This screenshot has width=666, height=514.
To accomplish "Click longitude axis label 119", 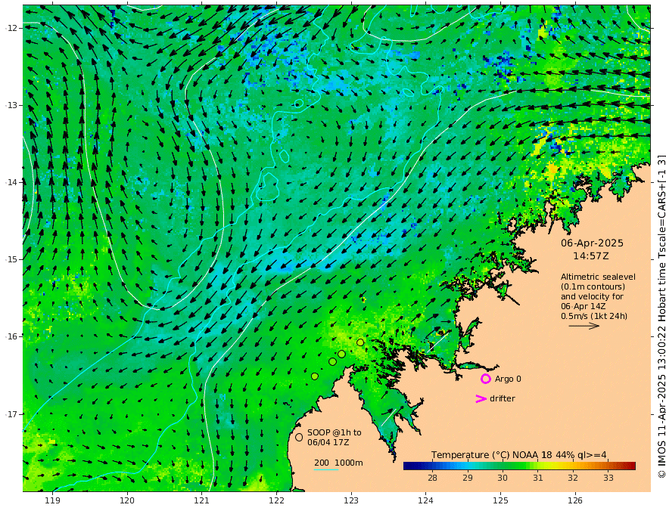I will pos(53,500).
